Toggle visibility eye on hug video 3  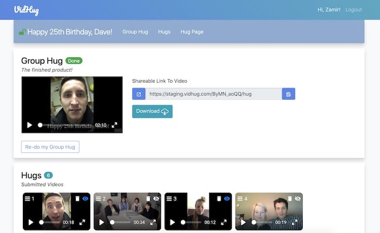tap(227, 199)
